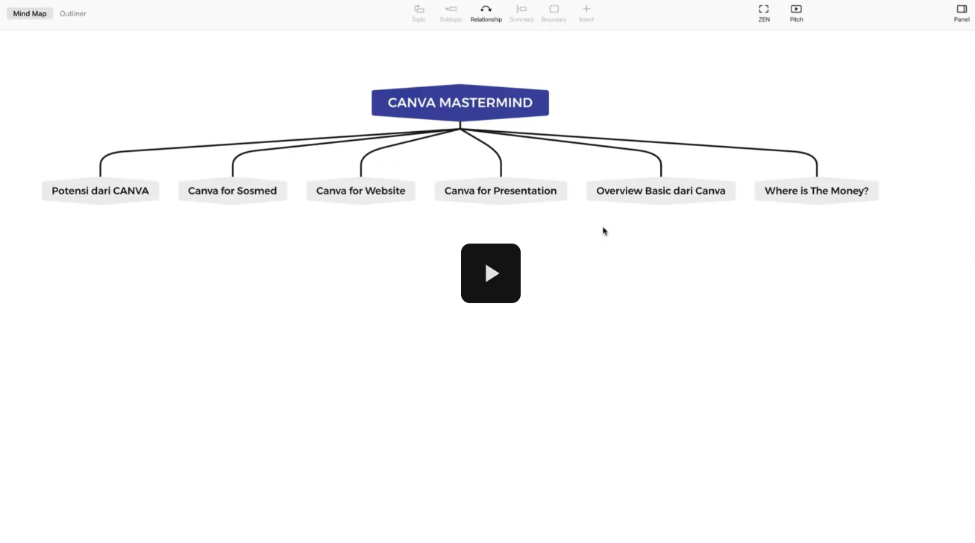Select the Potensi dari CANVA topic

coord(100,191)
